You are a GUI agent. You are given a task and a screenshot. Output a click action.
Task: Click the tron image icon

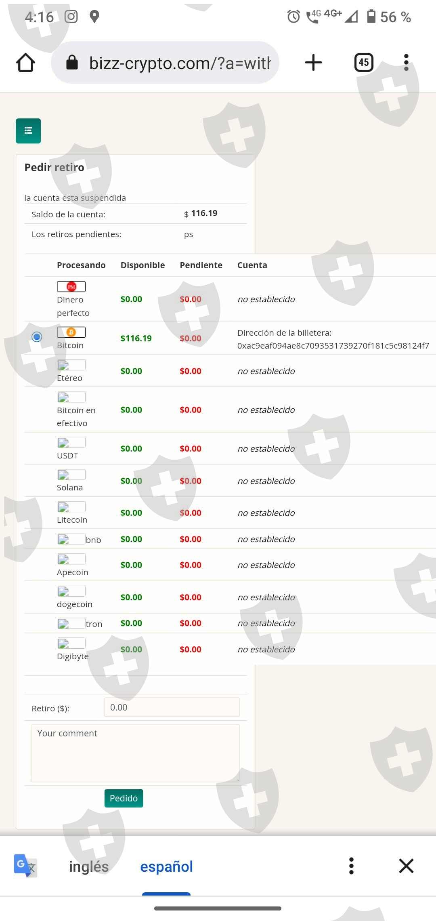click(x=71, y=624)
